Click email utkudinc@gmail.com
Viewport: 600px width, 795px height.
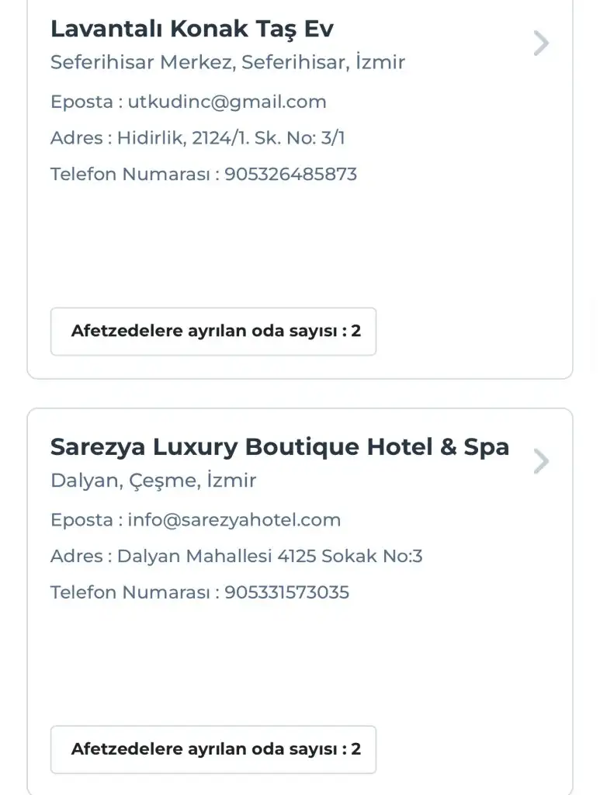pos(227,102)
